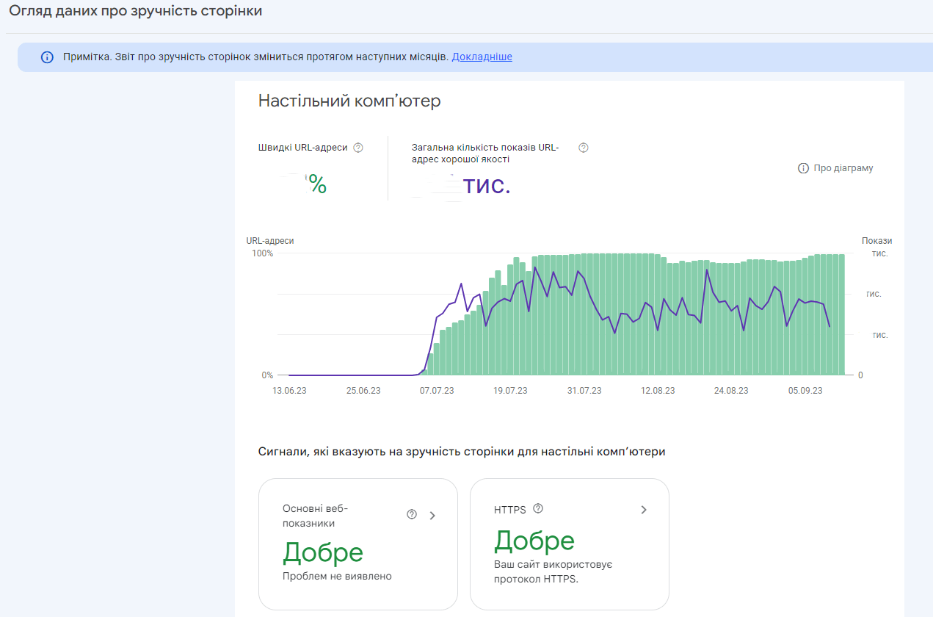This screenshot has width=933, height=617.
Task: Open the Основні веб-показники card
Action: 358,544
